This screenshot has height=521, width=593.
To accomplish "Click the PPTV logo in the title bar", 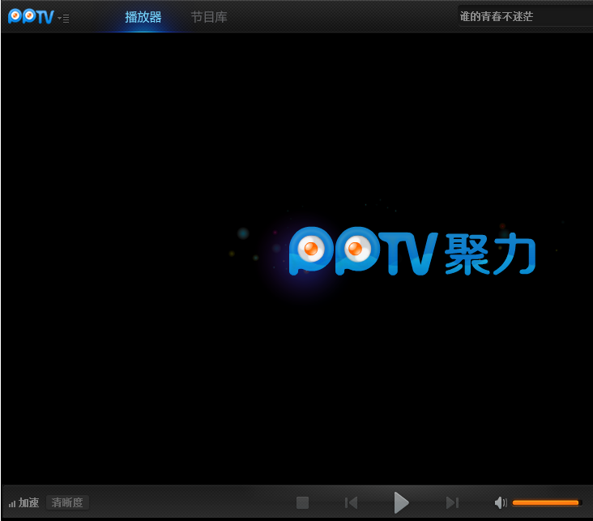I will click(x=31, y=17).
